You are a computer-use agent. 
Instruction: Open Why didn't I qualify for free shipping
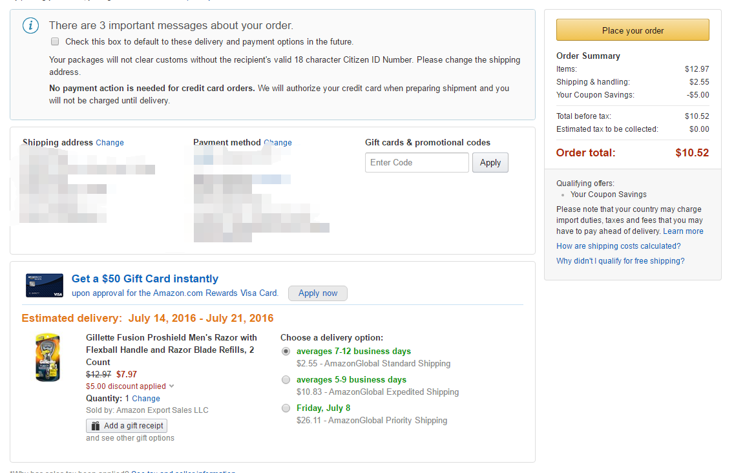[x=620, y=261]
